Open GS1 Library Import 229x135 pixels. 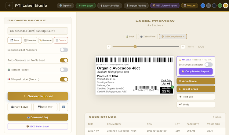(165, 5)
